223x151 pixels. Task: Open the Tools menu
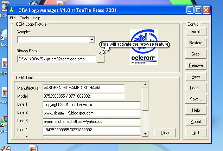click(24, 18)
